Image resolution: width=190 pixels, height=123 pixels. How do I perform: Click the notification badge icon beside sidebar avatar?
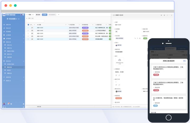9,104
